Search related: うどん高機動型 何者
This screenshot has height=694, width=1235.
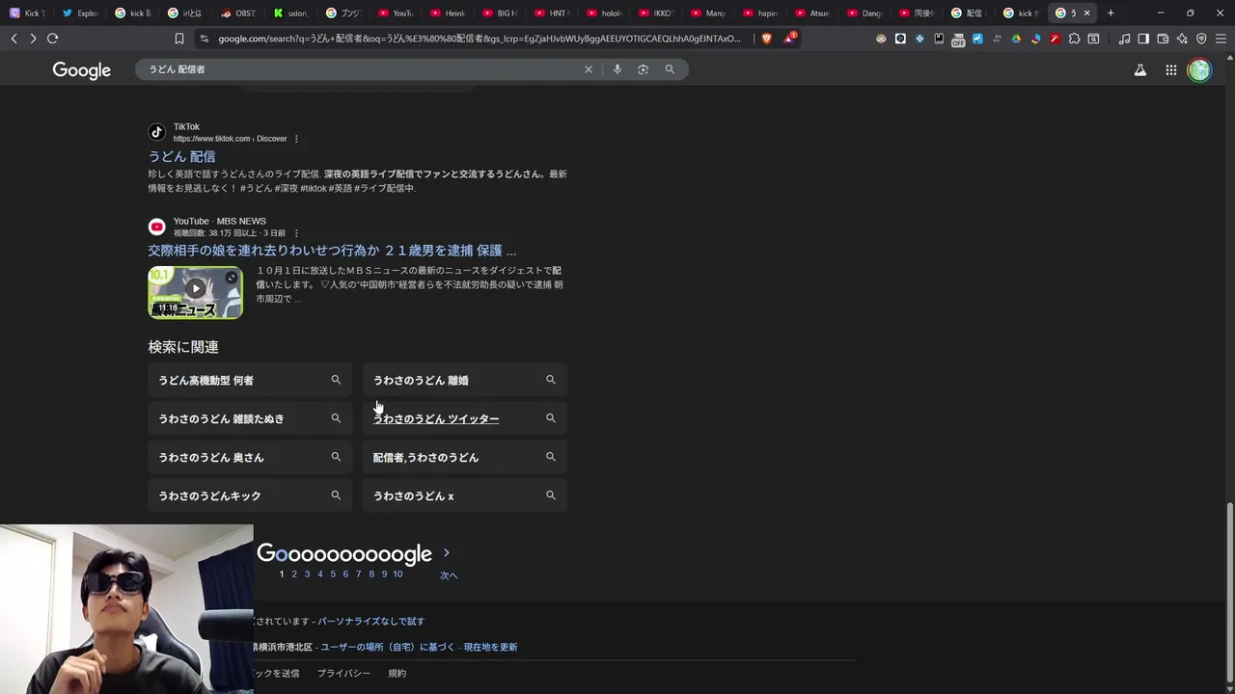[x=250, y=380]
